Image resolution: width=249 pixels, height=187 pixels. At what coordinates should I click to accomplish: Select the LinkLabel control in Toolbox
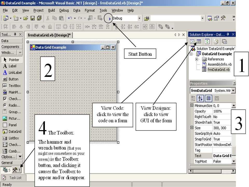[12, 72]
